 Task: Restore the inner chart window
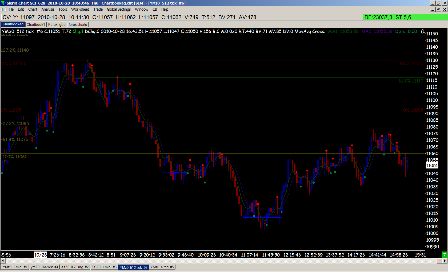coord(439,9)
